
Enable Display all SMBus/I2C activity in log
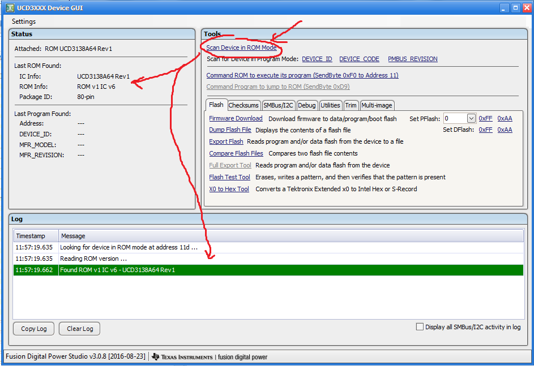click(x=420, y=327)
